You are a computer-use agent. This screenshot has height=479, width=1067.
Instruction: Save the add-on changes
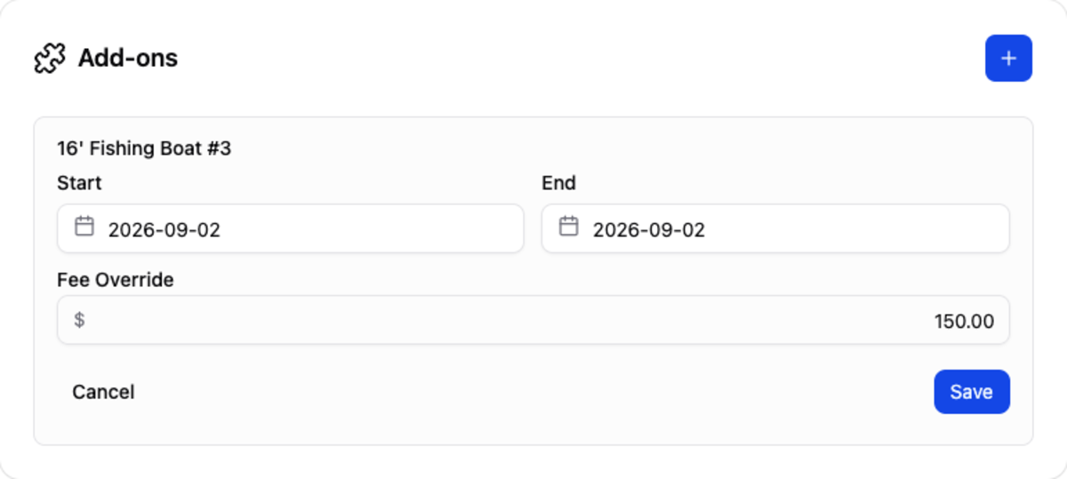coord(971,392)
